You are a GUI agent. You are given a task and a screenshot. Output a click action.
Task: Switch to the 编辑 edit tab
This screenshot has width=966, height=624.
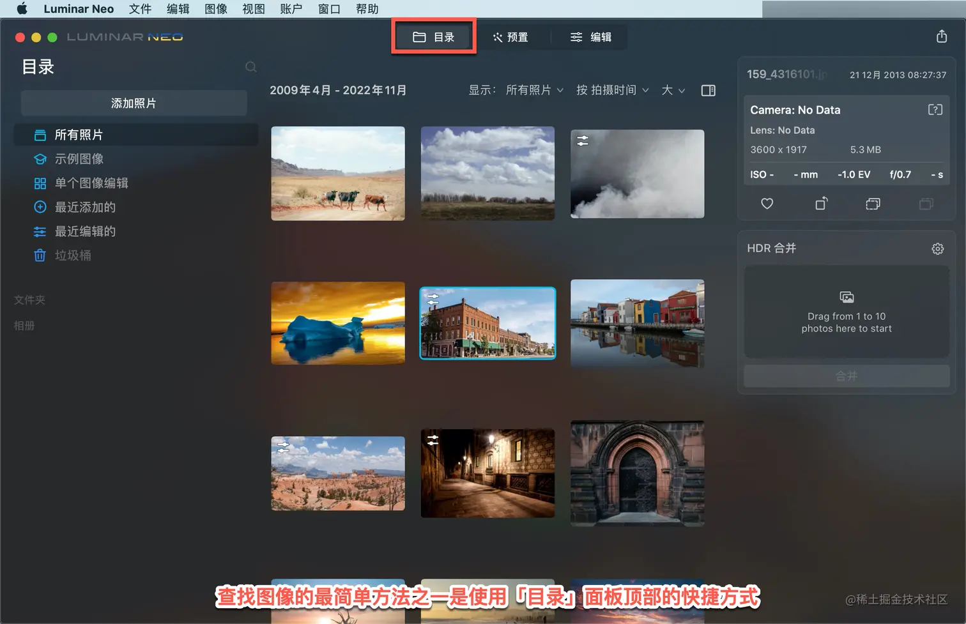(x=591, y=37)
